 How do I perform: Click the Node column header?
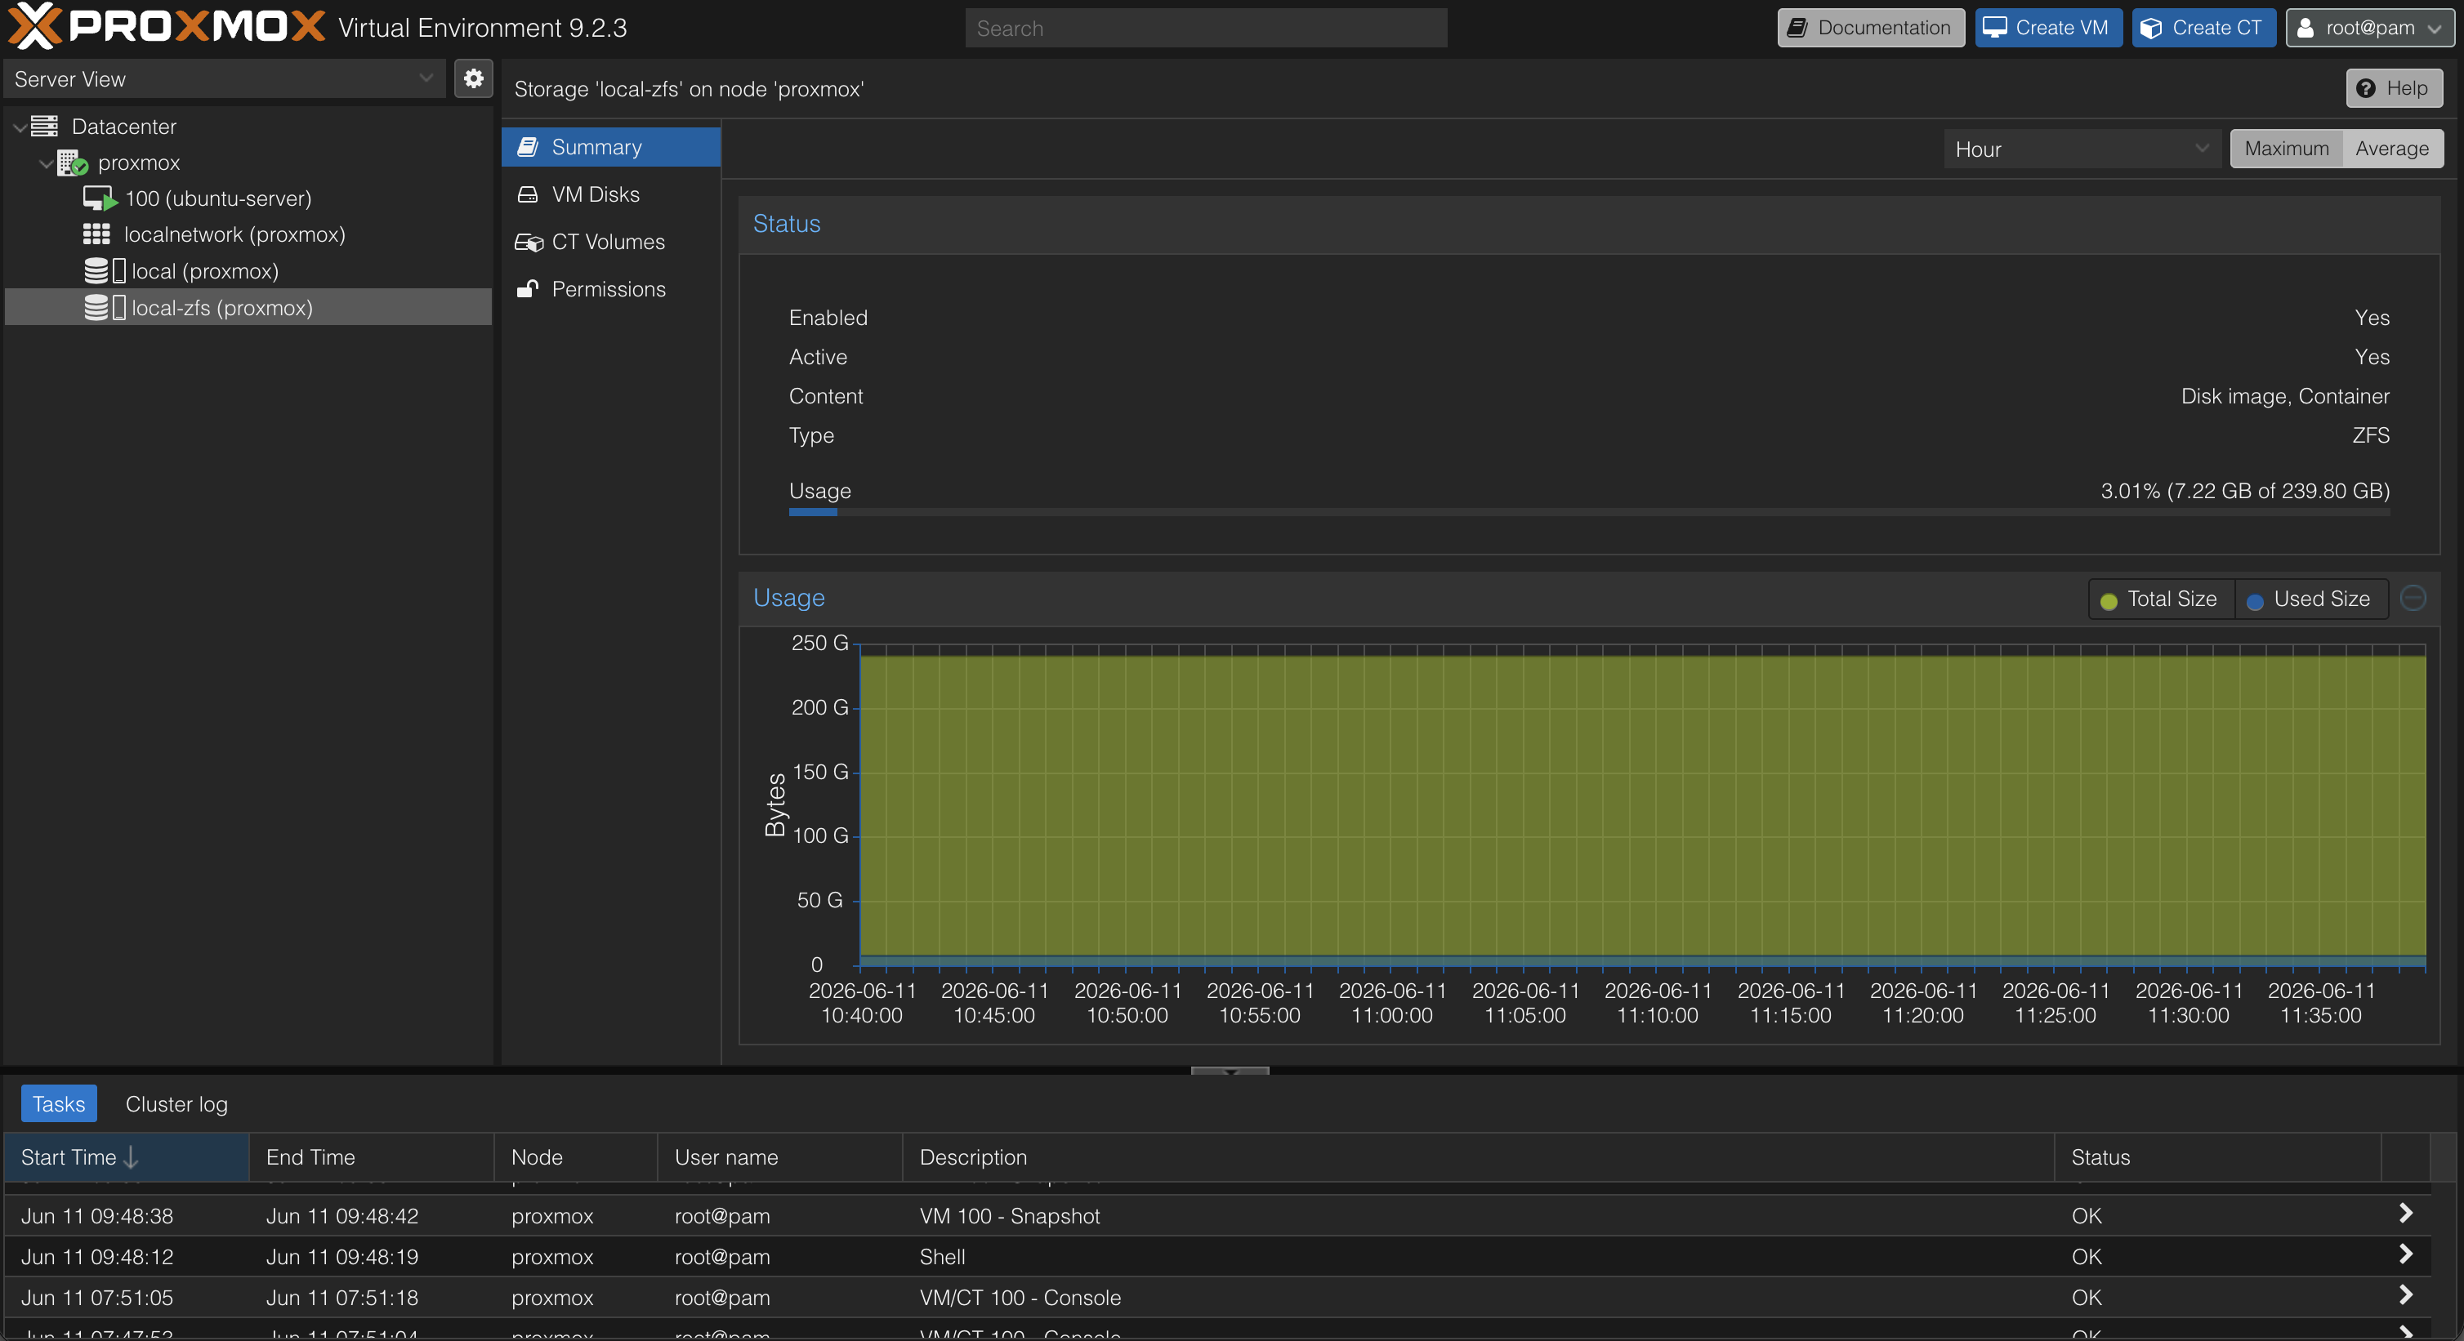coord(576,1157)
